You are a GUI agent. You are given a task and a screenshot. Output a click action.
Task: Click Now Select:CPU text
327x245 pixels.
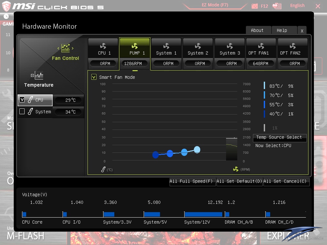273,145
